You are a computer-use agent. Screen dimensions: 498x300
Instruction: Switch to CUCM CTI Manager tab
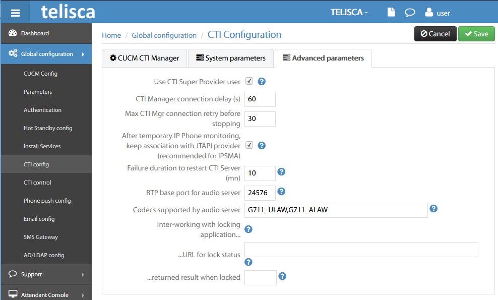[144, 58]
